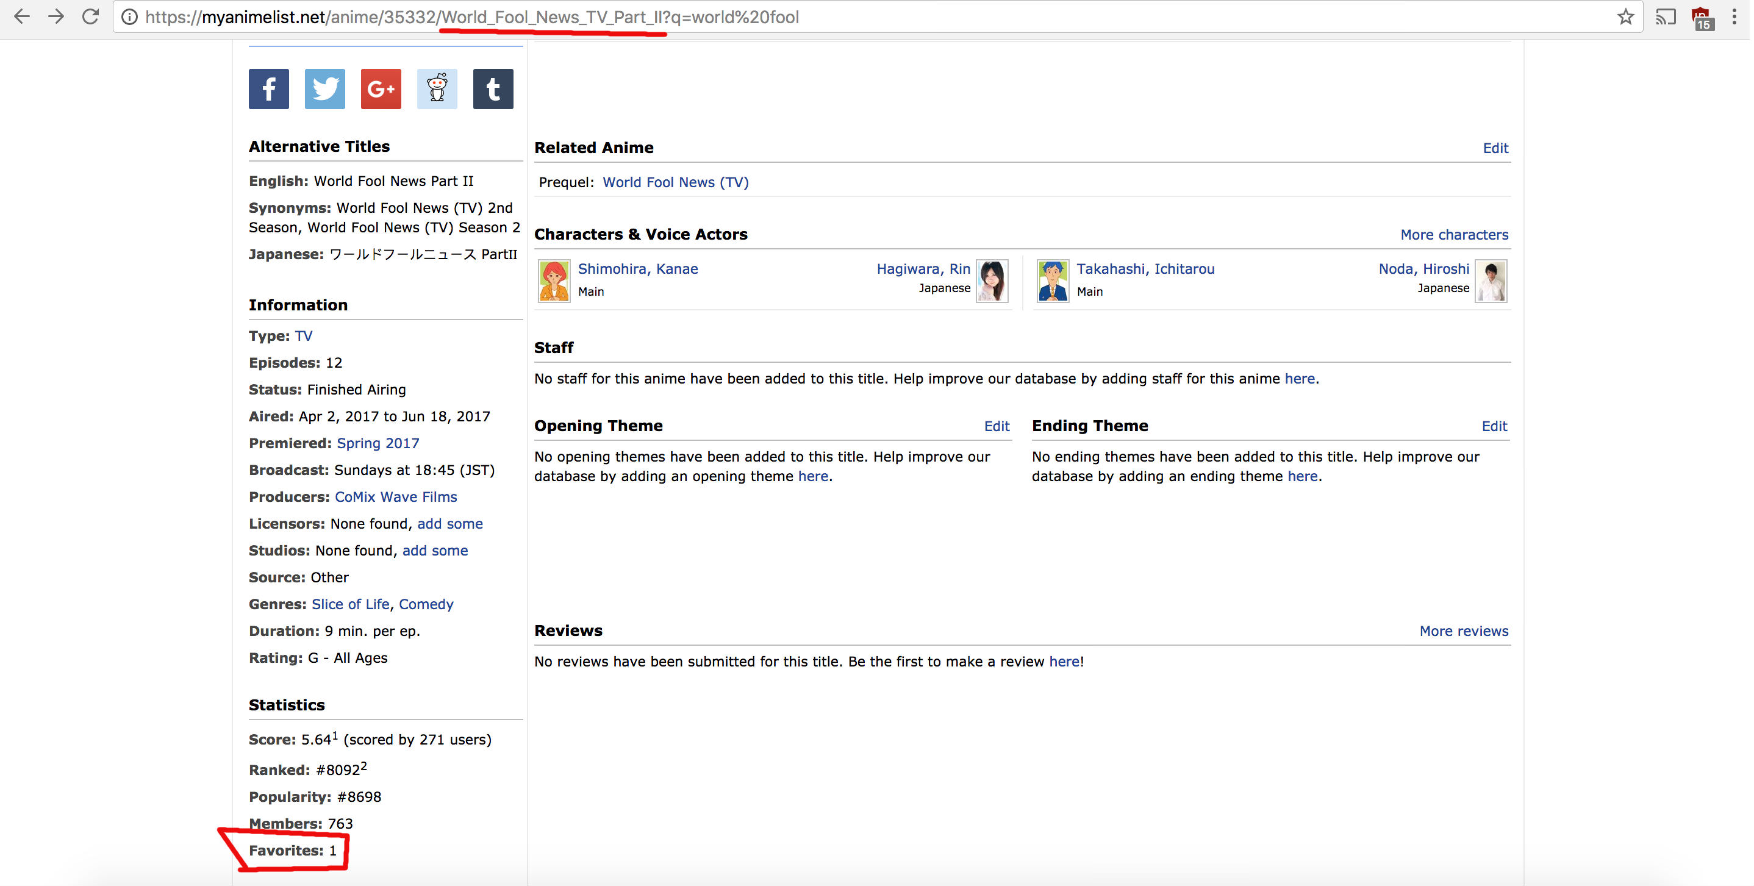This screenshot has height=886, width=1754.
Task: Share via Google Plus icon
Action: (381, 88)
